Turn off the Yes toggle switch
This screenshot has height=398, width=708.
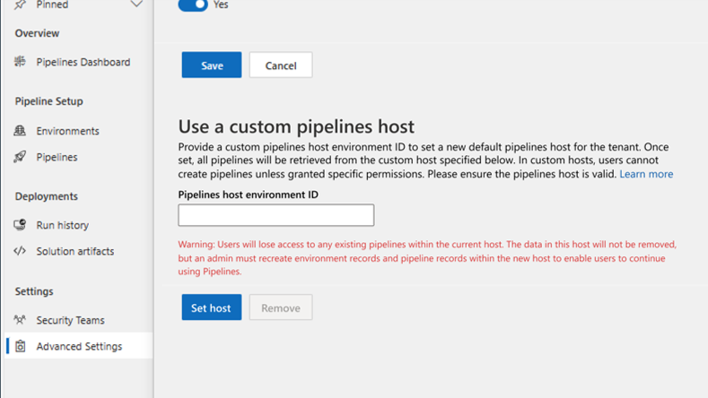(193, 5)
